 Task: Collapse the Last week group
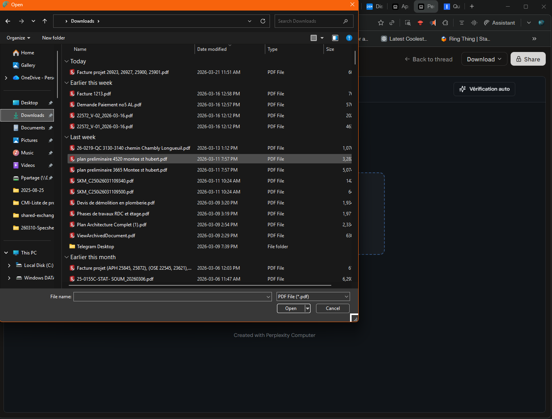[66, 137]
